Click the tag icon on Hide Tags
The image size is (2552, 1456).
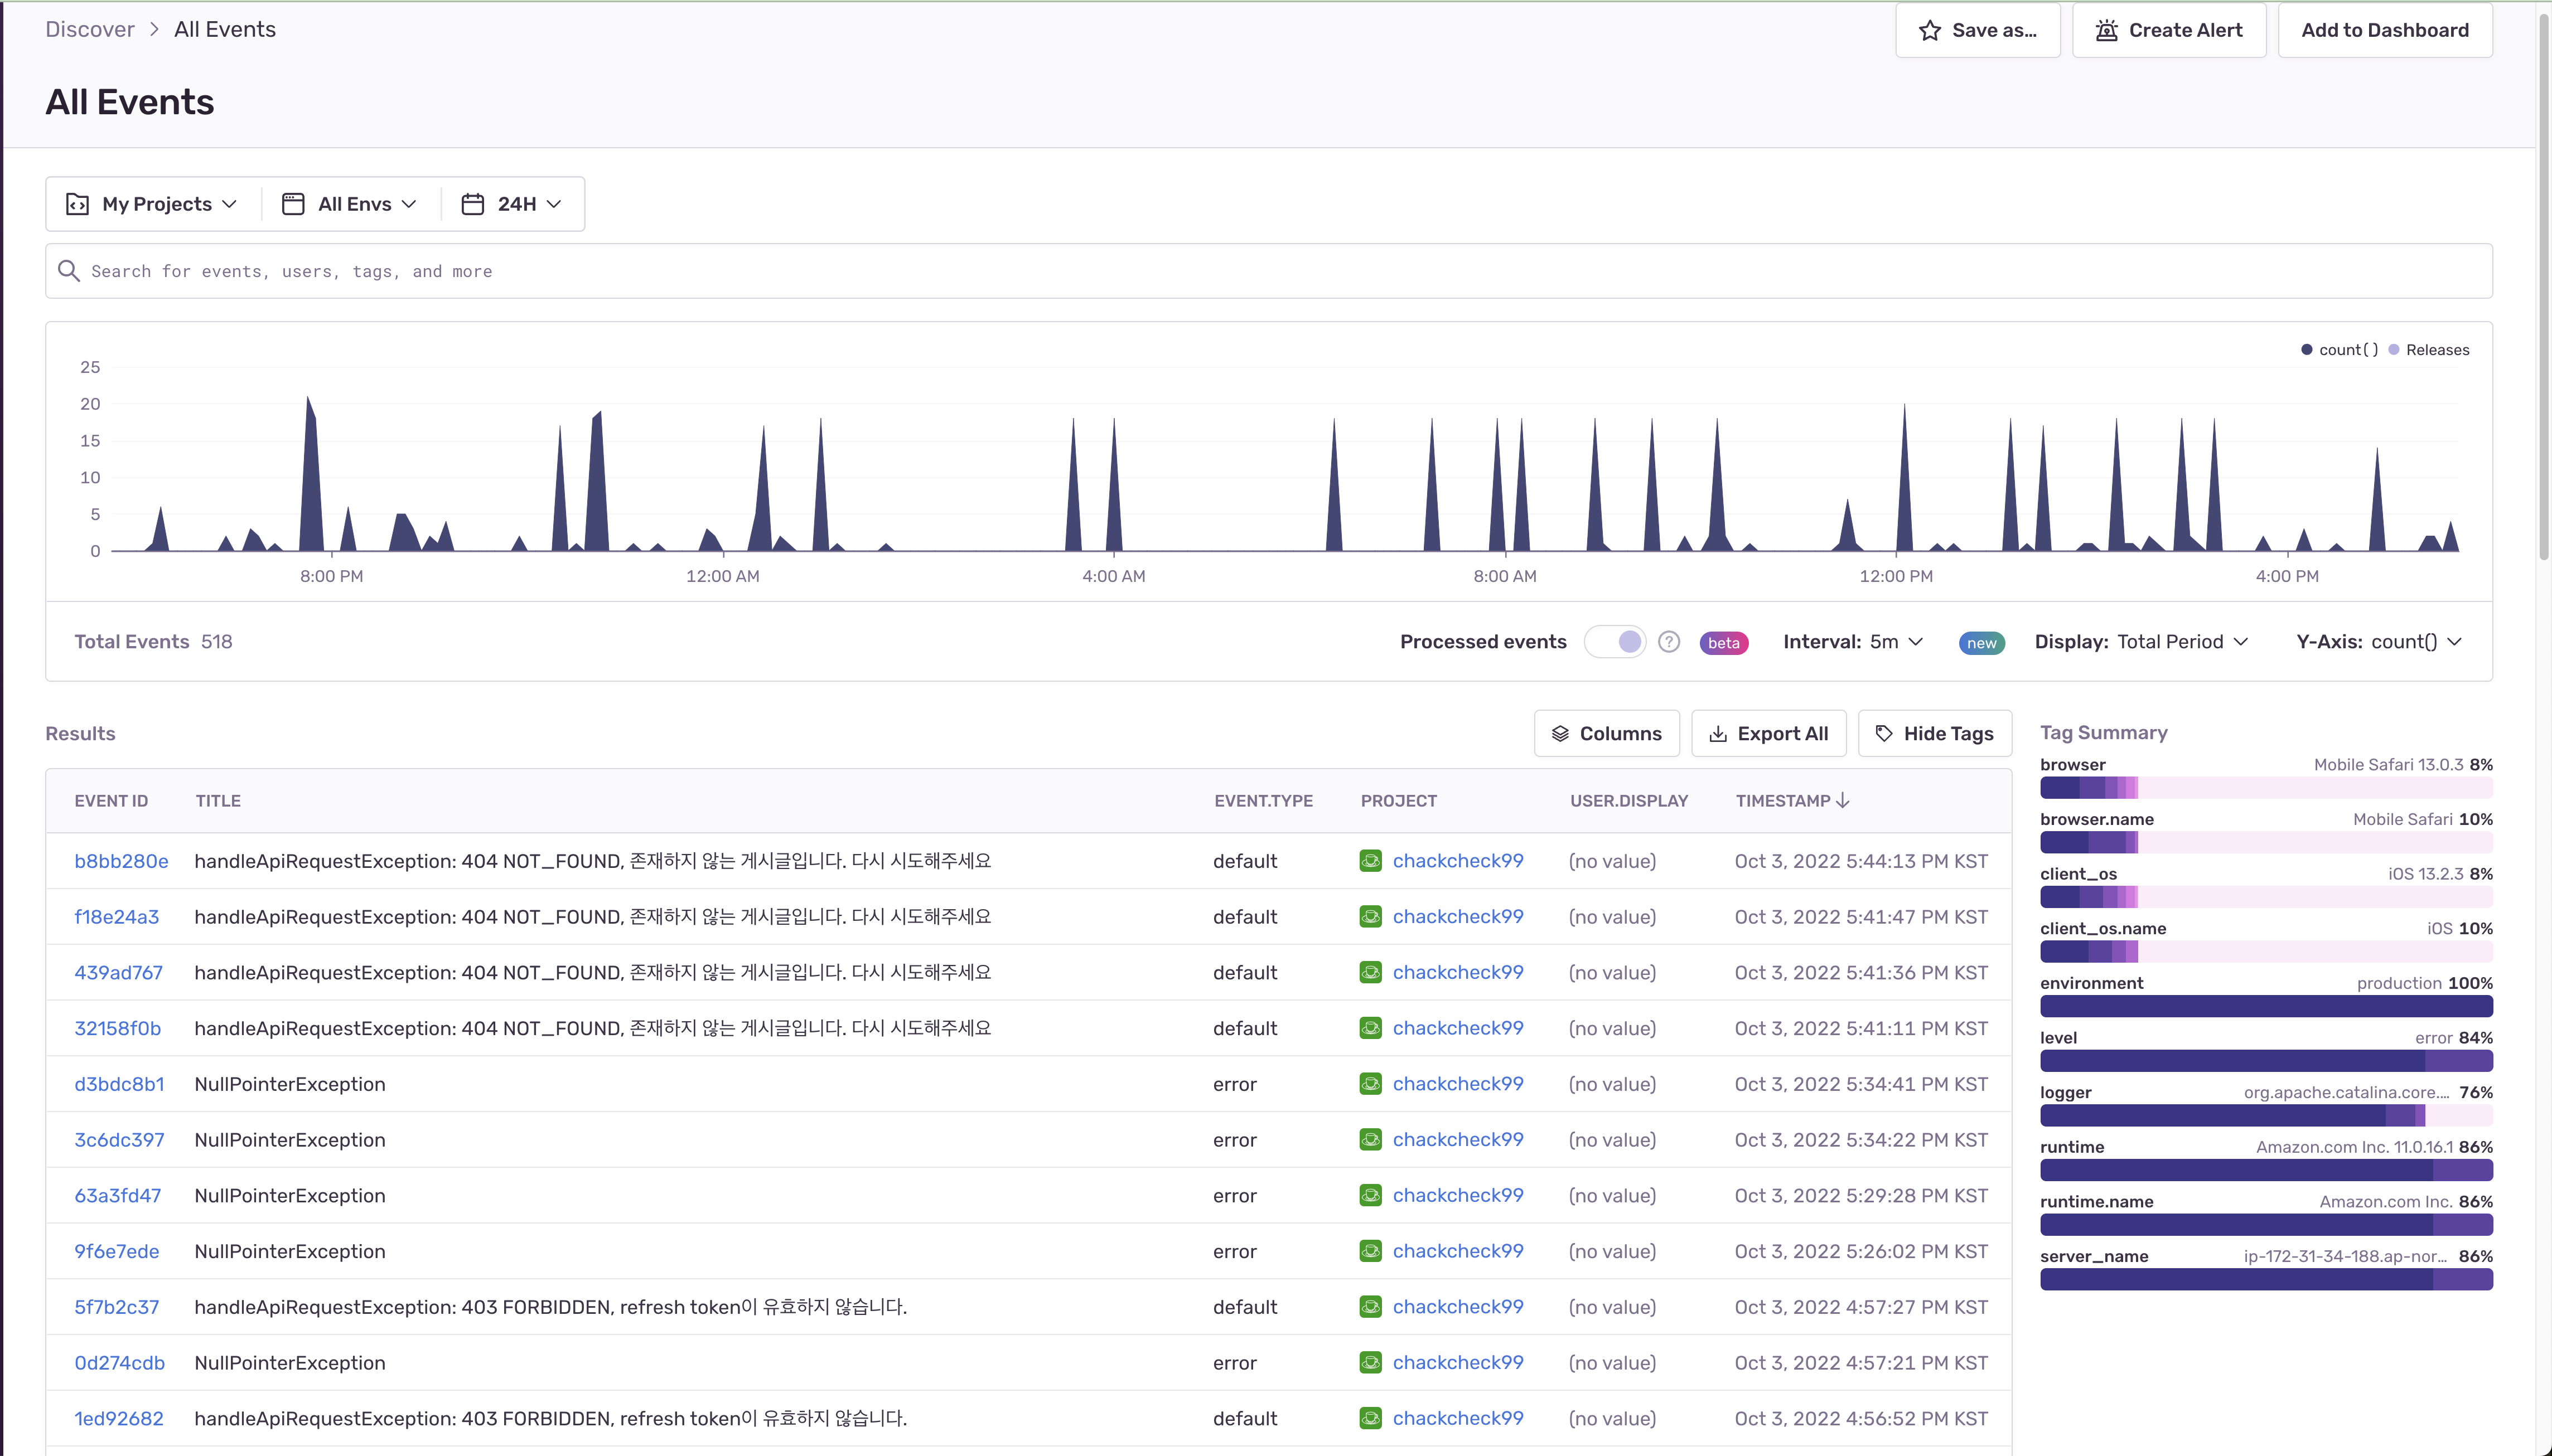pyautogui.click(x=1885, y=733)
